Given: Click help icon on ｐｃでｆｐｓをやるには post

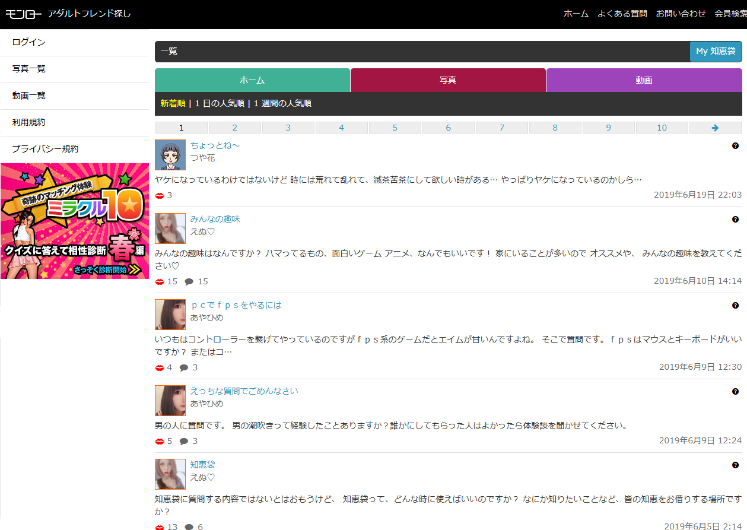Looking at the screenshot, I should [736, 305].
